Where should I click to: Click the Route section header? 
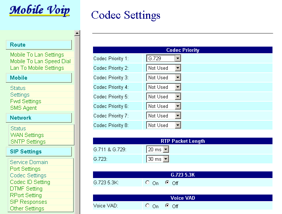pyautogui.click(x=39, y=45)
